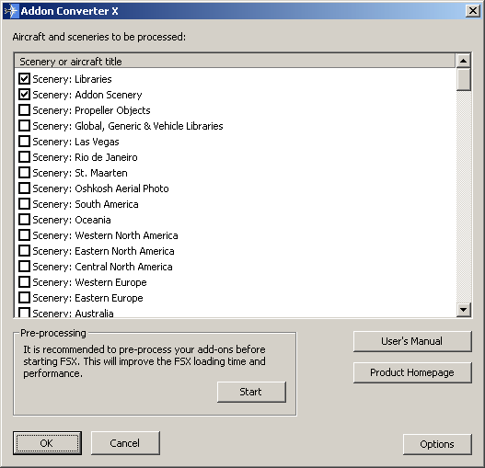Viewport: 485px width, 468px height.
Task: Check Scenery: Oshkosh Aerial Photo
Action: pyautogui.click(x=24, y=188)
